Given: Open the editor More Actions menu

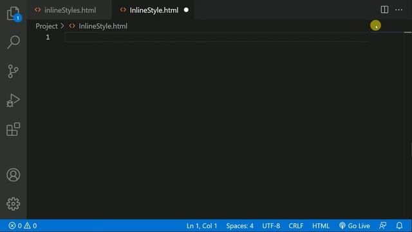Looking at the screenshot, I should pos(399,10).
